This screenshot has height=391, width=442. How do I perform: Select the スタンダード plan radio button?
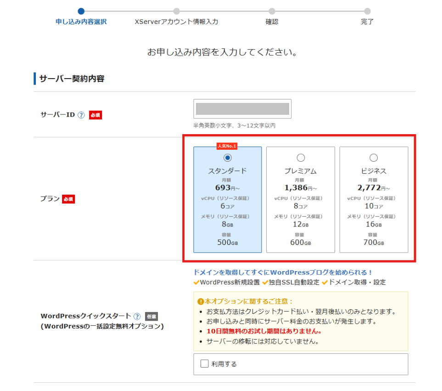[x=228, y=158]
